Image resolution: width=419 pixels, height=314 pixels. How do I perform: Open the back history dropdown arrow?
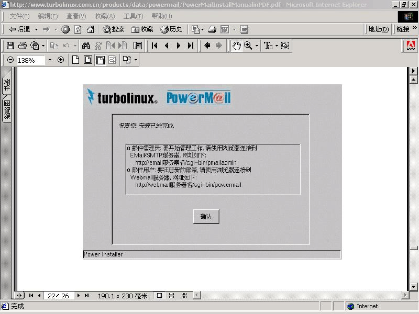pyautogui.click(x=36, y=29)
